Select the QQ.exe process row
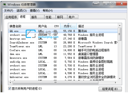 63,31
